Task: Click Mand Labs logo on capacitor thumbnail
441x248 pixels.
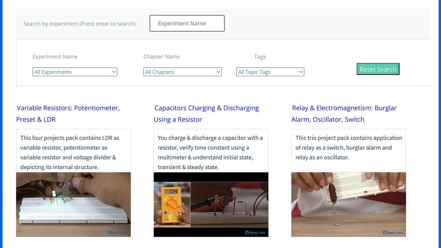Action: tap(255, 232)
